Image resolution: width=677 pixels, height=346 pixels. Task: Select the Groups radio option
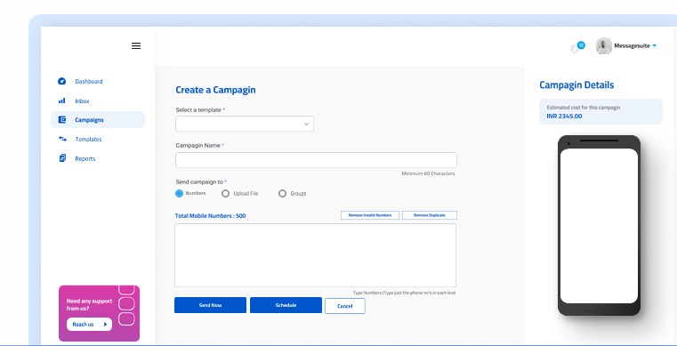click(282, 194)
